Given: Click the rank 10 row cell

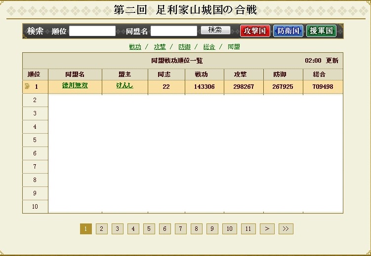Looking at the screenshot, I should coord(35,207).
